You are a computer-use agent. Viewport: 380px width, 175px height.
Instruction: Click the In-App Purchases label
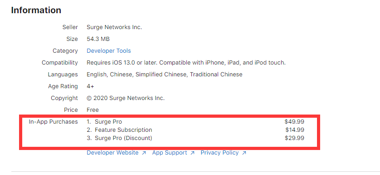point(54,121)
